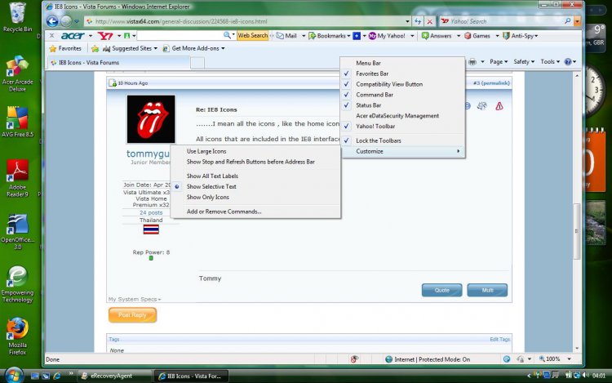Click the My Yahoo! toolbar icon

387,36
